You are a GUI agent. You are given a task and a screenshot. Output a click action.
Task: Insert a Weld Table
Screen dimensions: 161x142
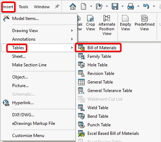[98, 108]
